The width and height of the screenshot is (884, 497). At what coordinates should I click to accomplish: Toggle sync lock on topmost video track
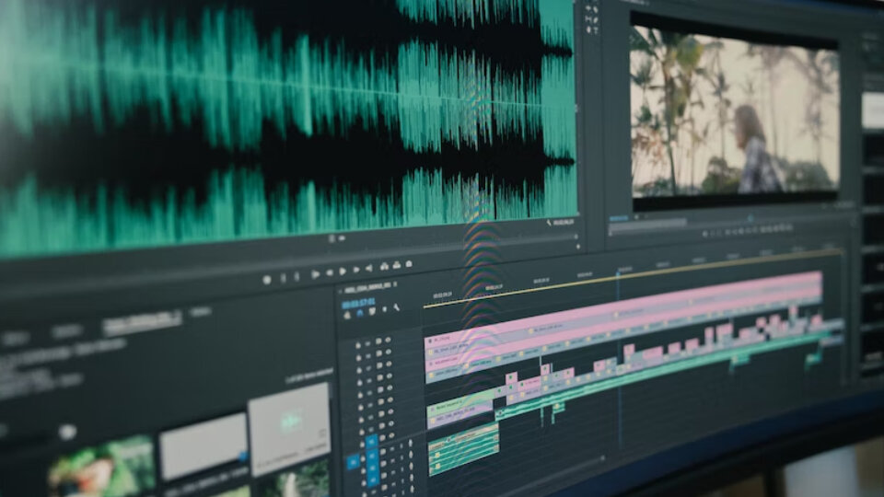pos(378,341)
